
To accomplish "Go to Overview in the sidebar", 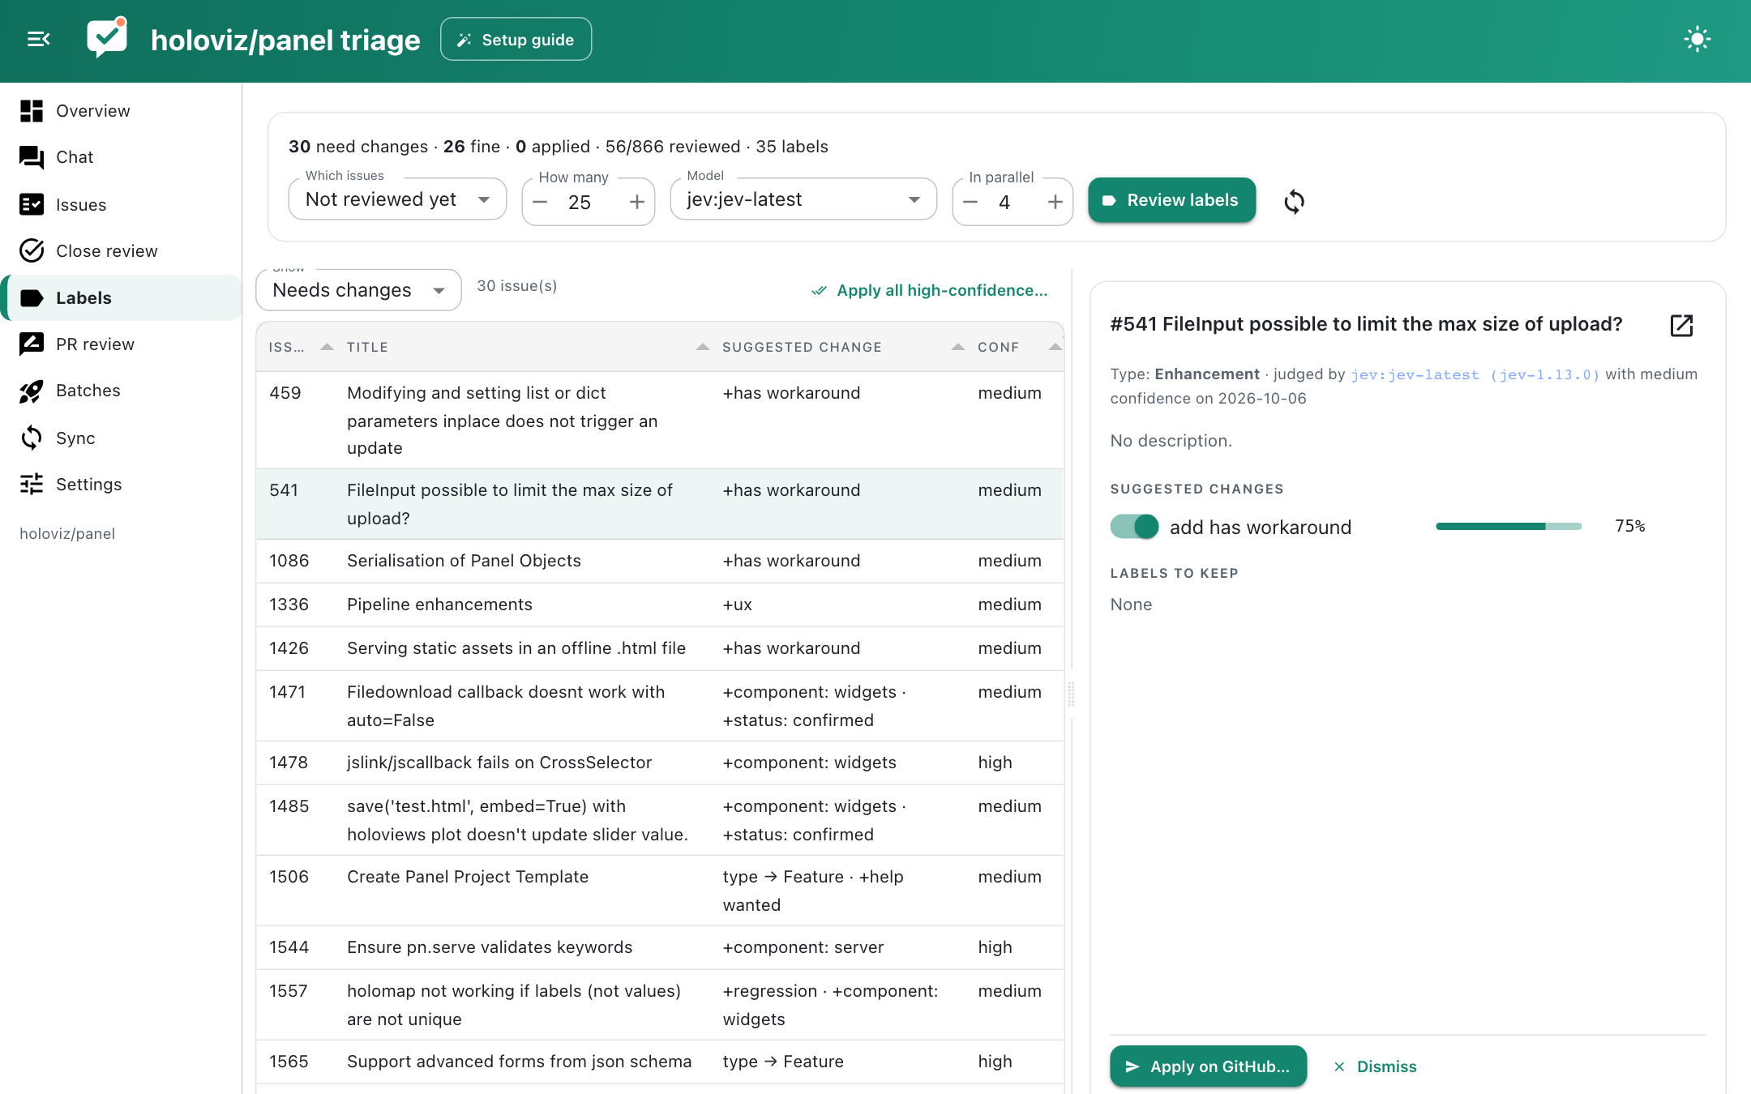I will (x=122, y=111).
